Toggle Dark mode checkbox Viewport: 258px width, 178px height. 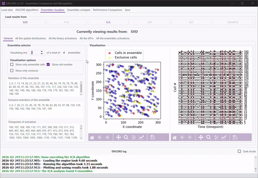239,151
